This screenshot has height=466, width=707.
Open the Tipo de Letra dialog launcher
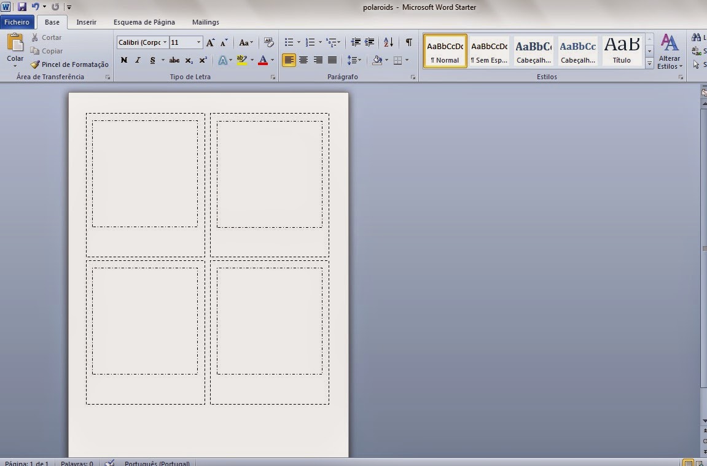273,77
